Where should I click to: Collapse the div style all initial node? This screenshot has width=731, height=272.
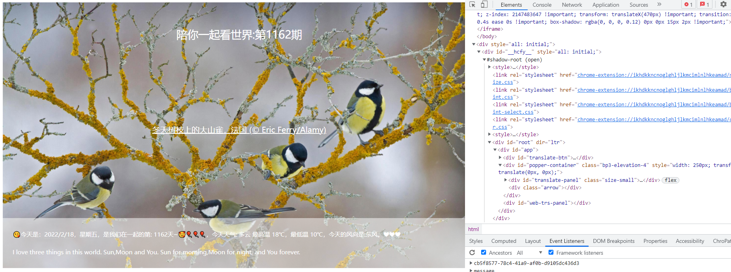coord(474,44)
